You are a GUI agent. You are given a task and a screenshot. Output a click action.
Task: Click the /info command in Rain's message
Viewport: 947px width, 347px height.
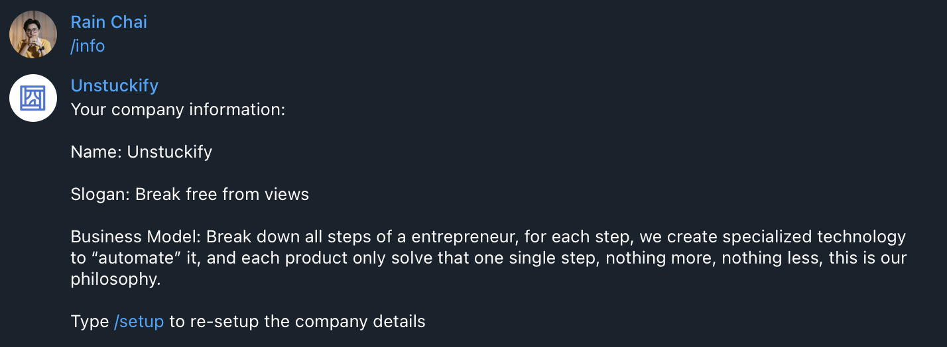pyautogui.click(x=88, y=46)
